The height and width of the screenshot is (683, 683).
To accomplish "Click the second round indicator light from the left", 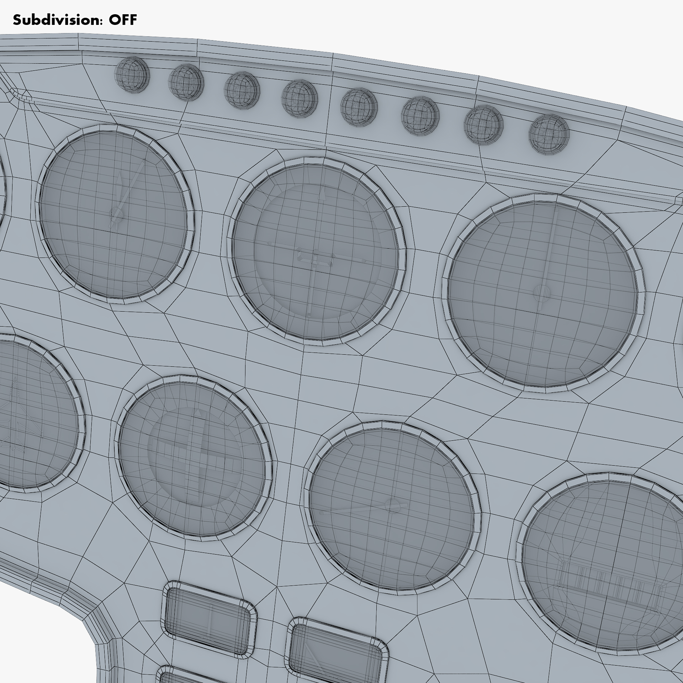I will (186, 83).
